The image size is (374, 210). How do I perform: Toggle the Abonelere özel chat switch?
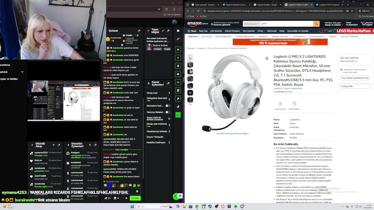tap(168, 106)
